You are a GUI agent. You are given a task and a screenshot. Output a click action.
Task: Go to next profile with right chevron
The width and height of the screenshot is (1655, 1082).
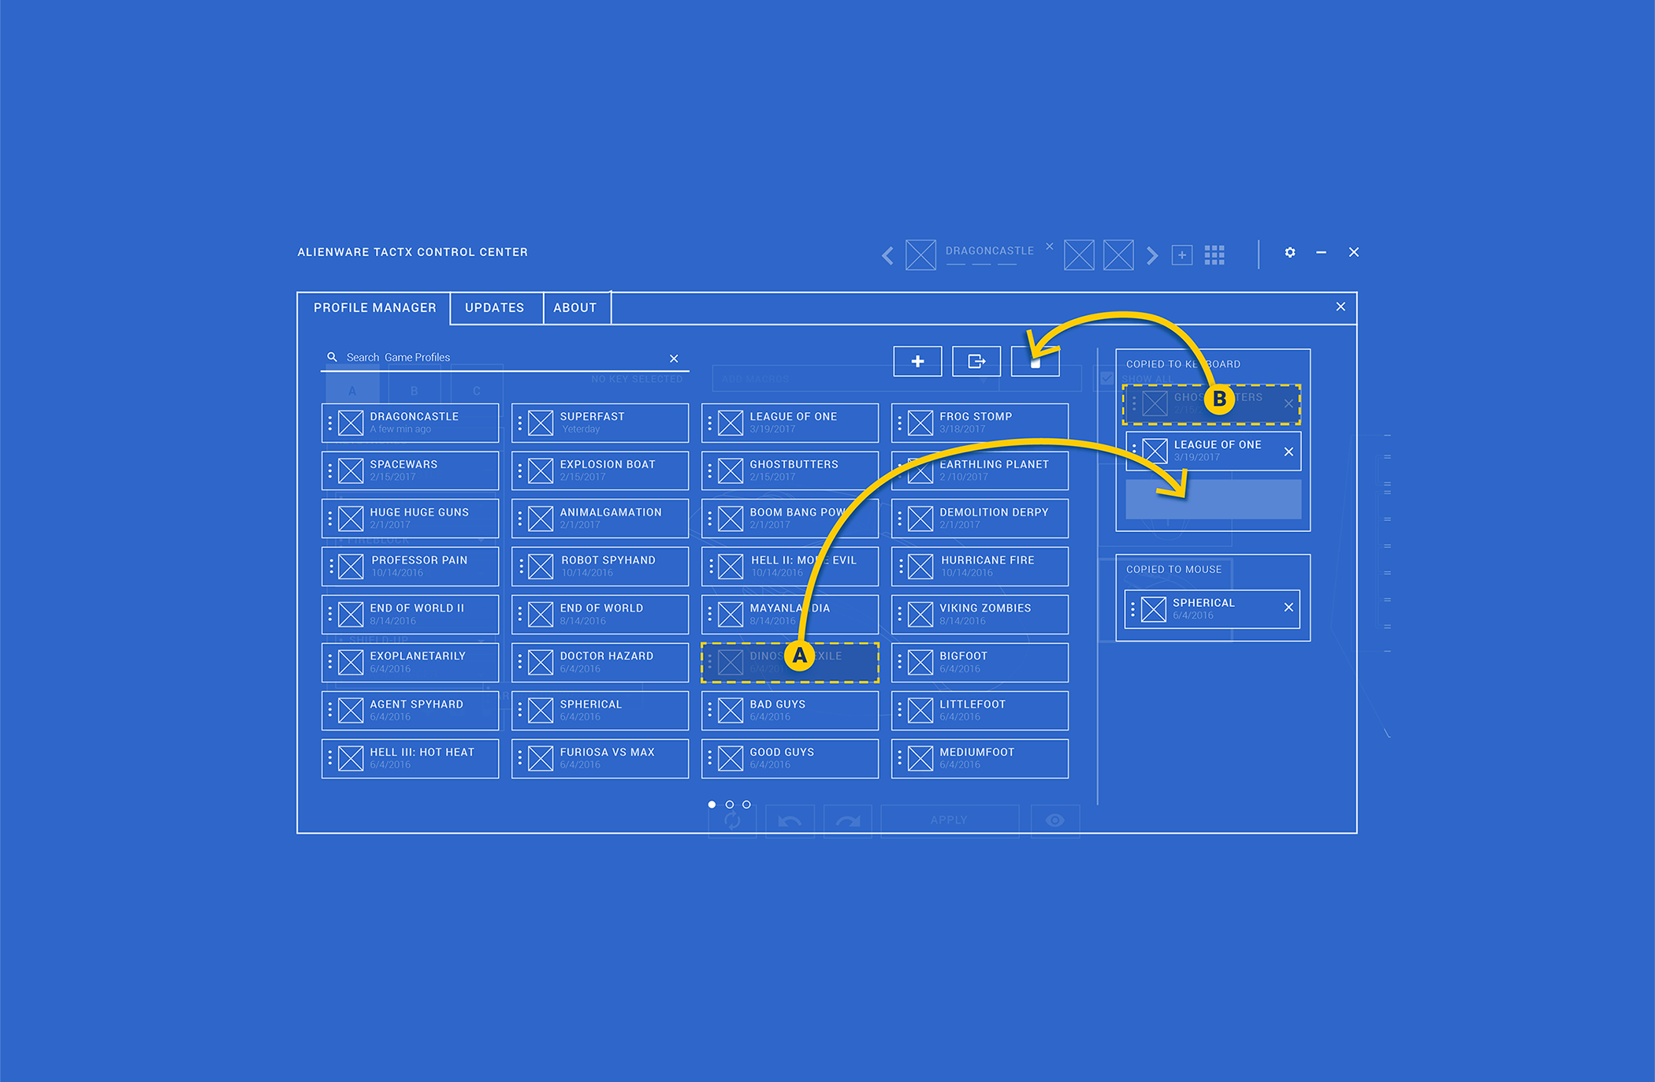point(1152,255)
